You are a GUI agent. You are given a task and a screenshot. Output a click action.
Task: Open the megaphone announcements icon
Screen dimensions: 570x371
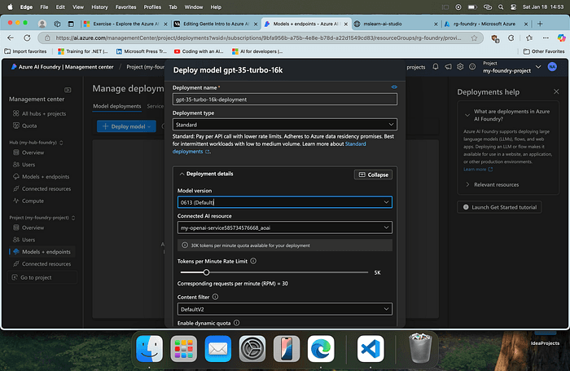pos(448,67)
